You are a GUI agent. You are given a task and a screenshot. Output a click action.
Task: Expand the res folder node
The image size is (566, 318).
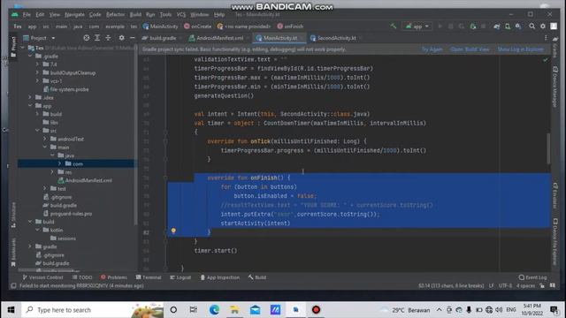tap(52, 172)
